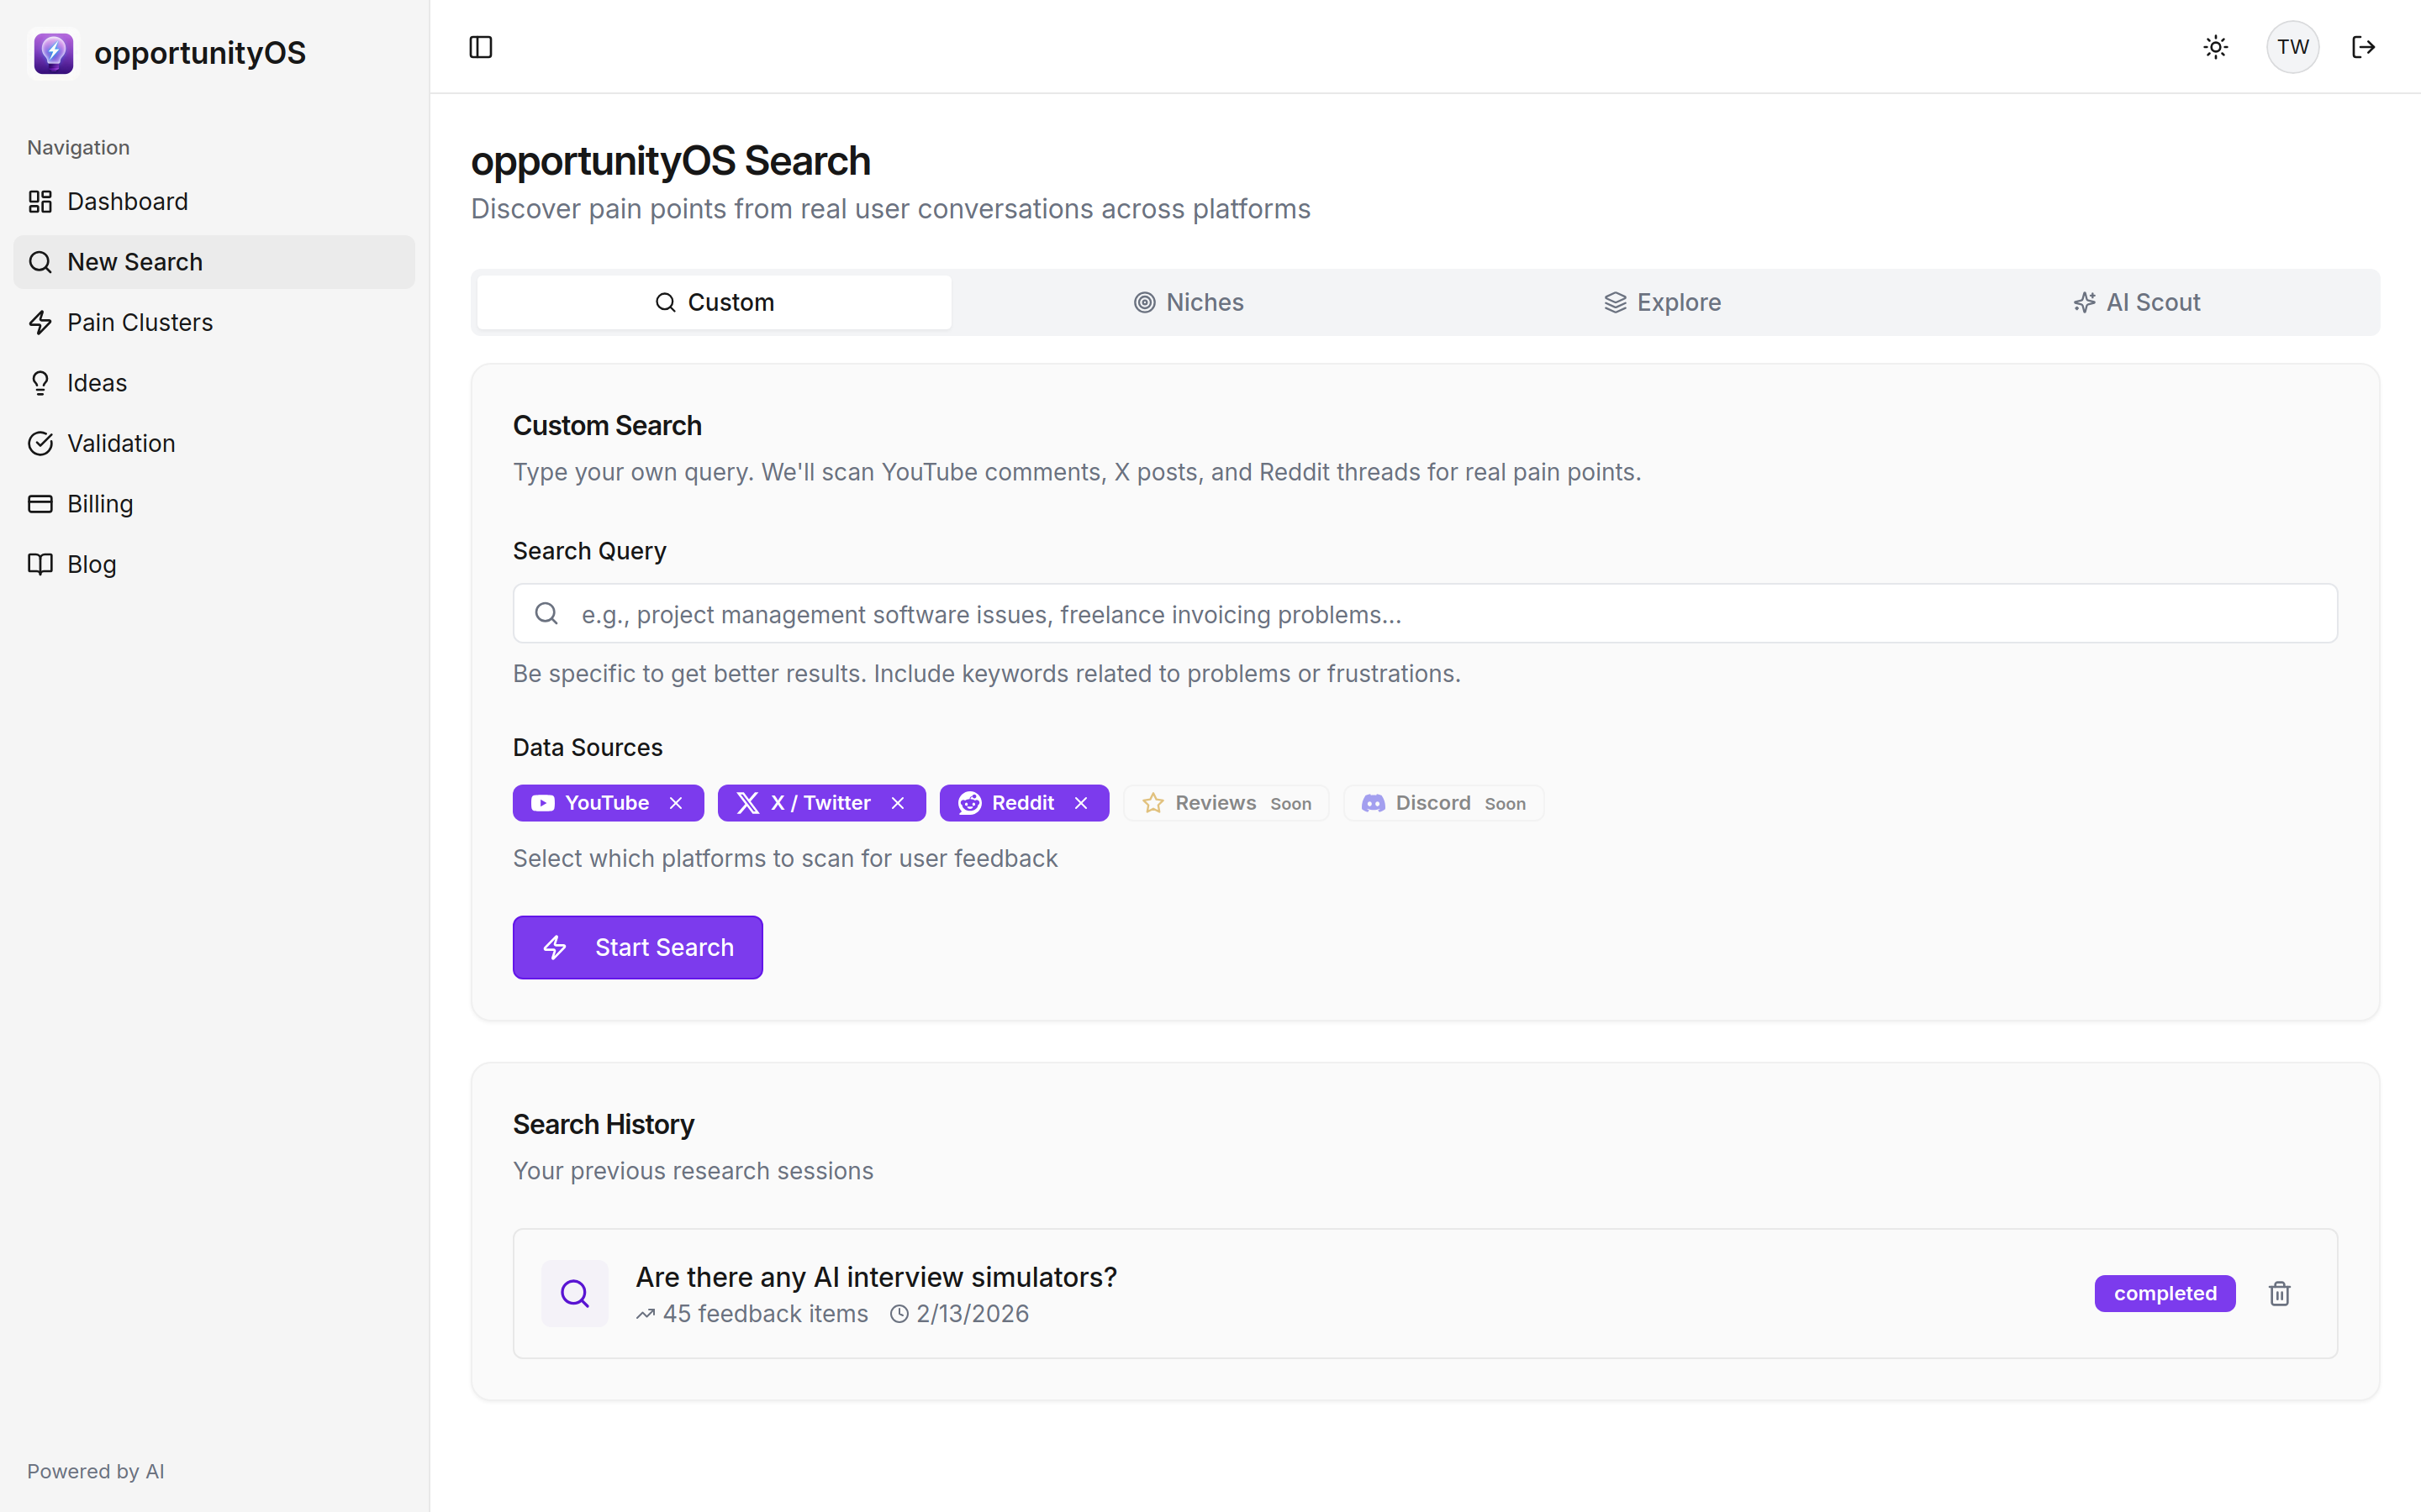Viewport: 2421px width, 1512px height.
Task: Switch to the AI Scout tab
Action: [2138, 302]
